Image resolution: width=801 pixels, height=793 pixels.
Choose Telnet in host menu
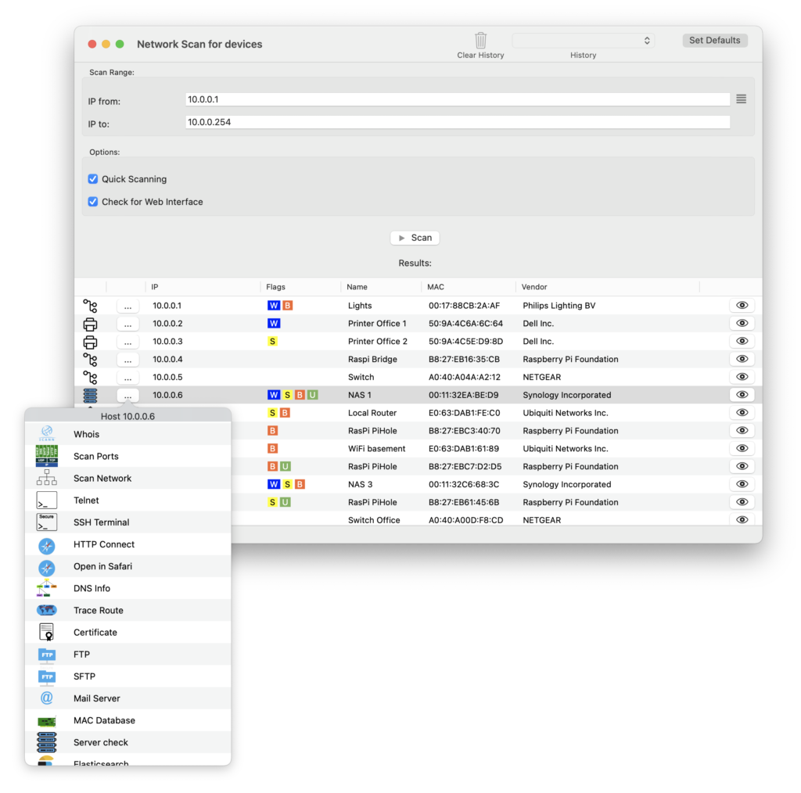[128, 500]
